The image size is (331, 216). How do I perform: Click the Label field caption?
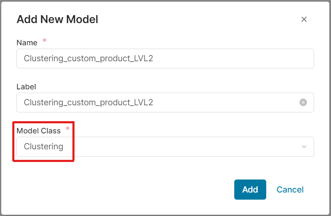click(x=26, y=87)
